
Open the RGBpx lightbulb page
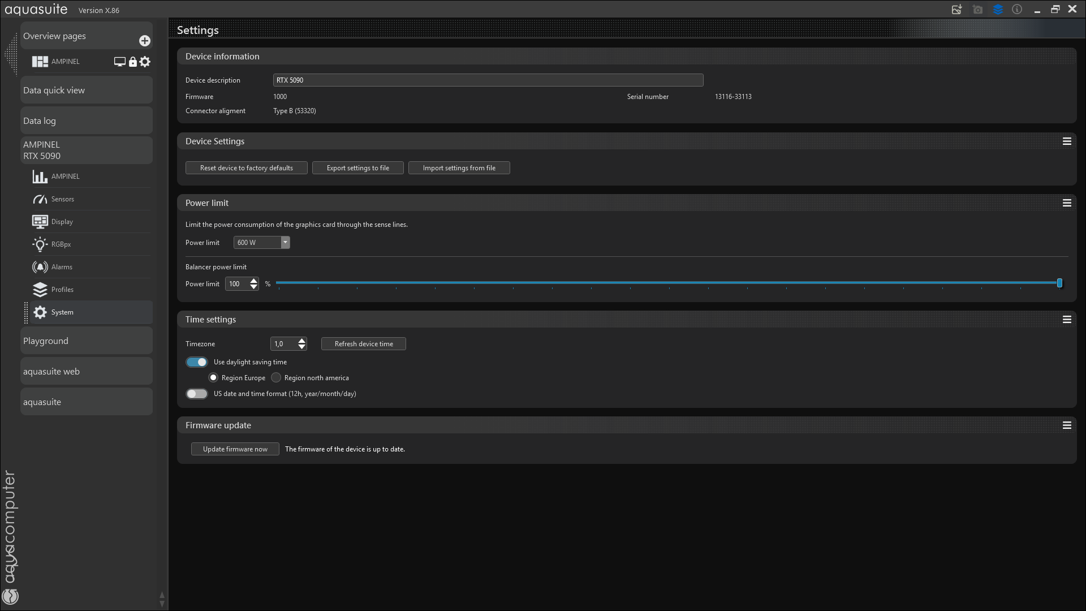coord(40,244)
